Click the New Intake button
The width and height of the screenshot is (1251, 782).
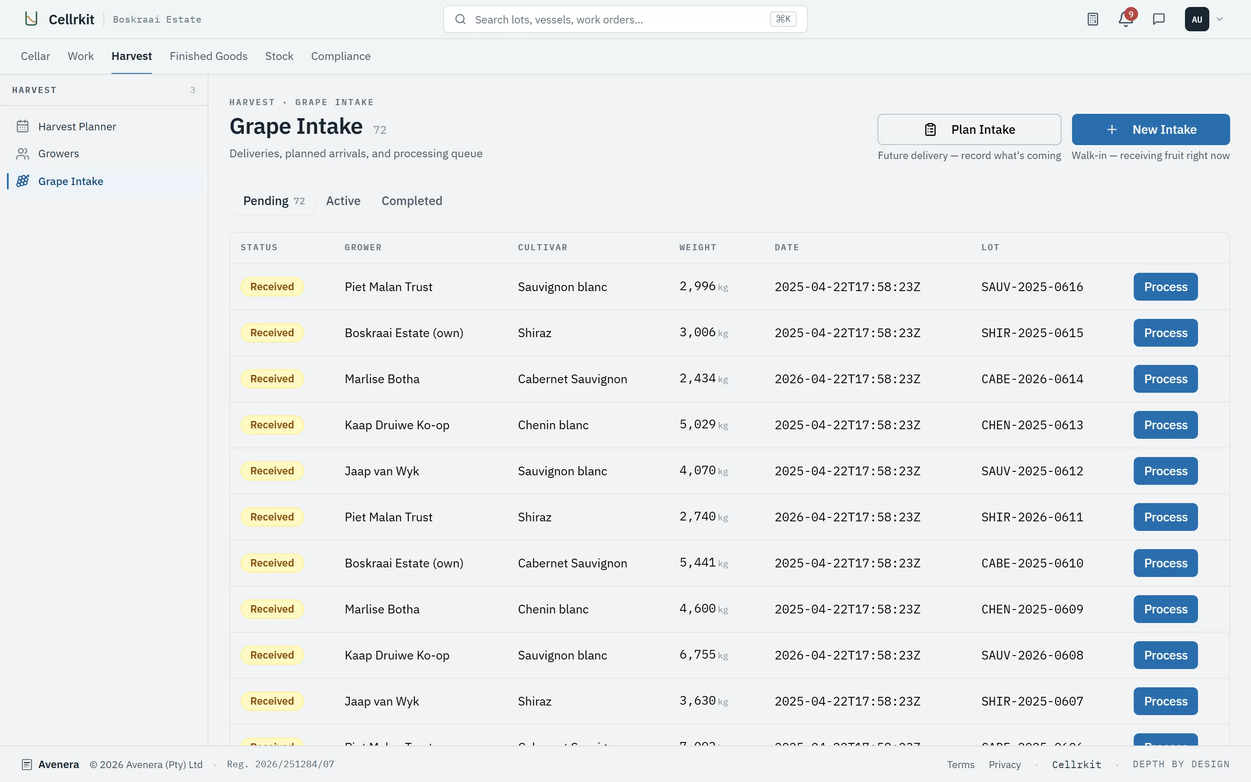pyautogui.click(x=1150, y=129)
